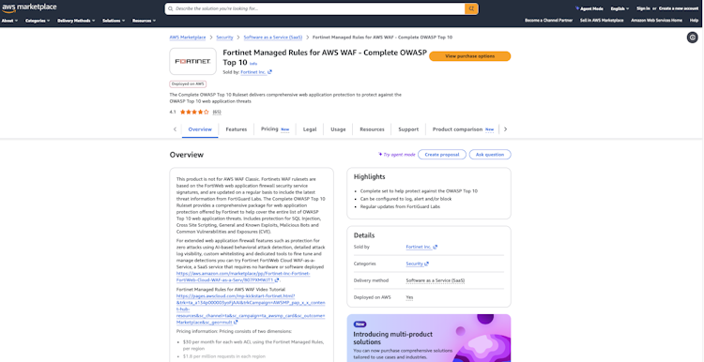Click the Highlights heading
This screenshot has height=362, width=704.
369,176
